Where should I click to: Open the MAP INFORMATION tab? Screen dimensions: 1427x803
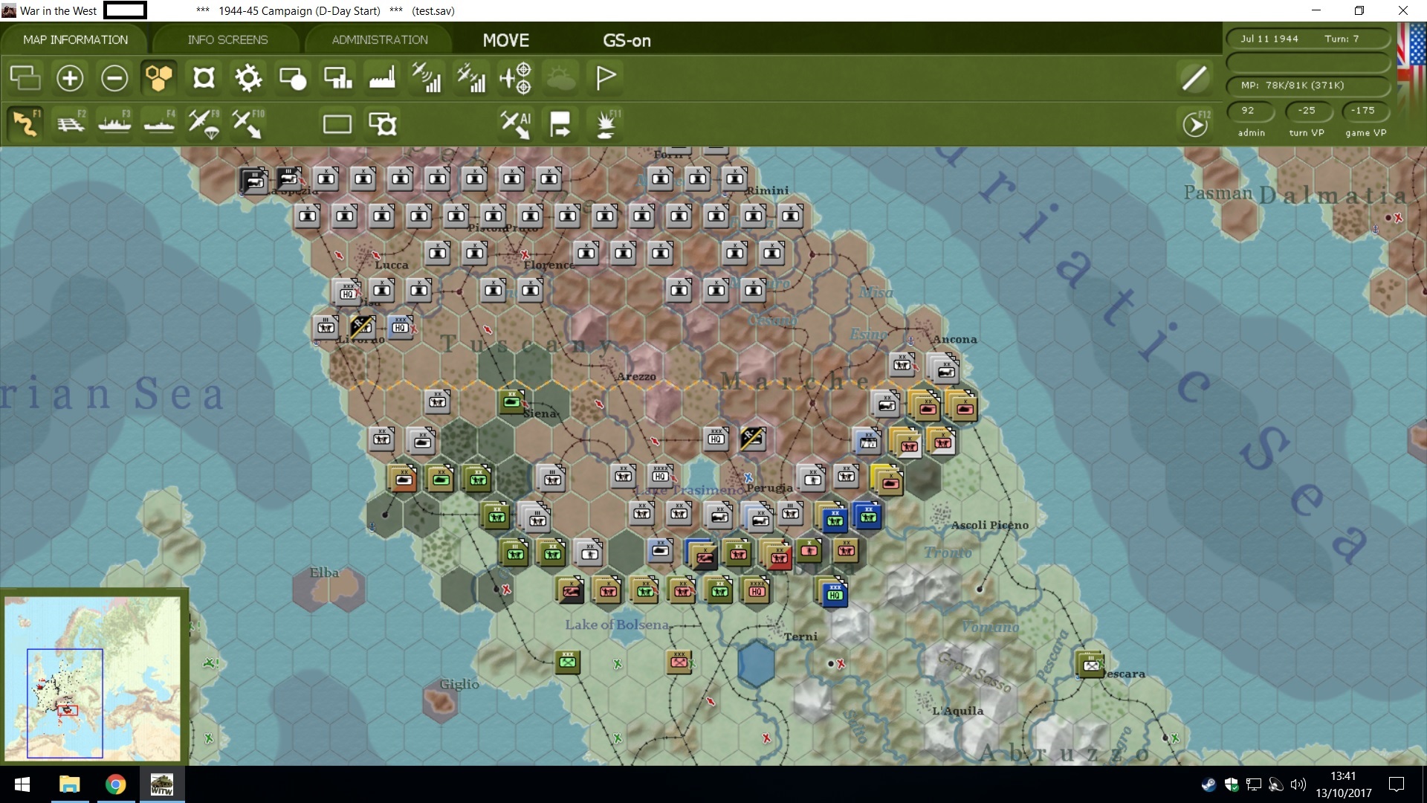(75, 39)
